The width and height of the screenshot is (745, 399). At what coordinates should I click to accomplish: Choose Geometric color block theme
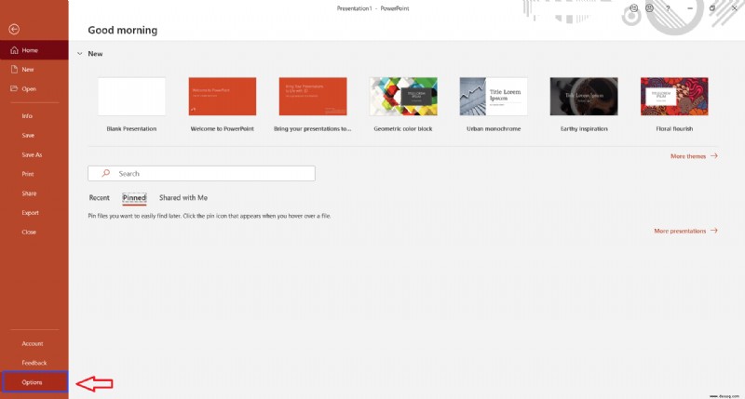[403, 97]
